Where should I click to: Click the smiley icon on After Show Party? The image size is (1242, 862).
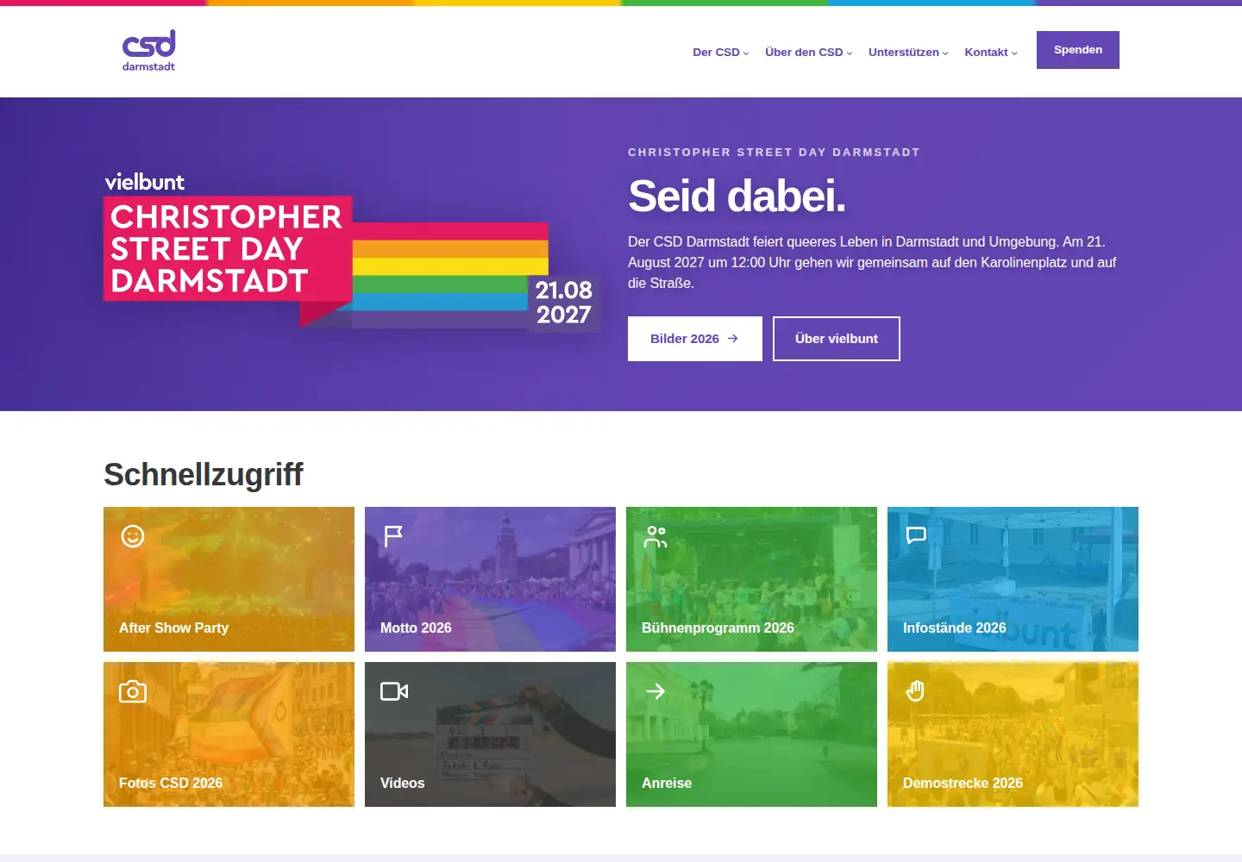coord(133,536)
